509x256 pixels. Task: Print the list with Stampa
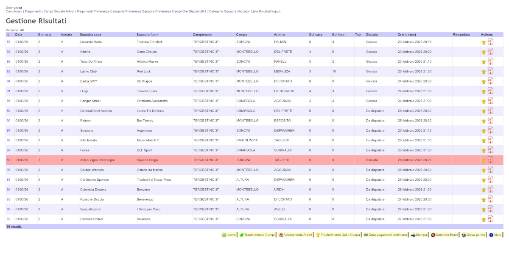pos(419,235)
